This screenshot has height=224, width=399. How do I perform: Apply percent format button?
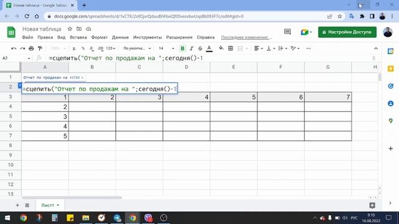[x=83, y=49]
